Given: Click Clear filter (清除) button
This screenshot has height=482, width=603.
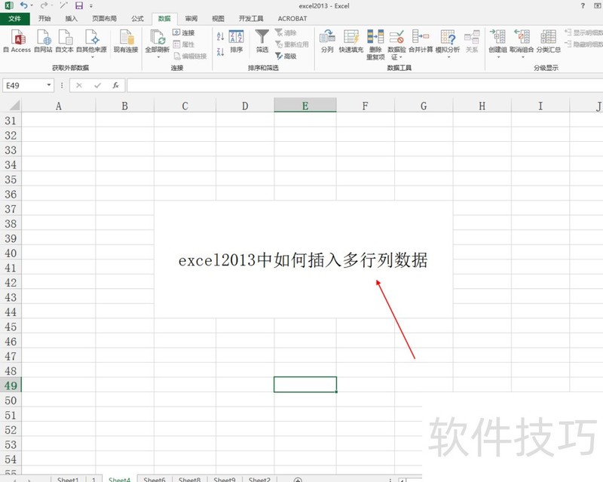Looking at the screenshot, I should (x=286, y=32).
